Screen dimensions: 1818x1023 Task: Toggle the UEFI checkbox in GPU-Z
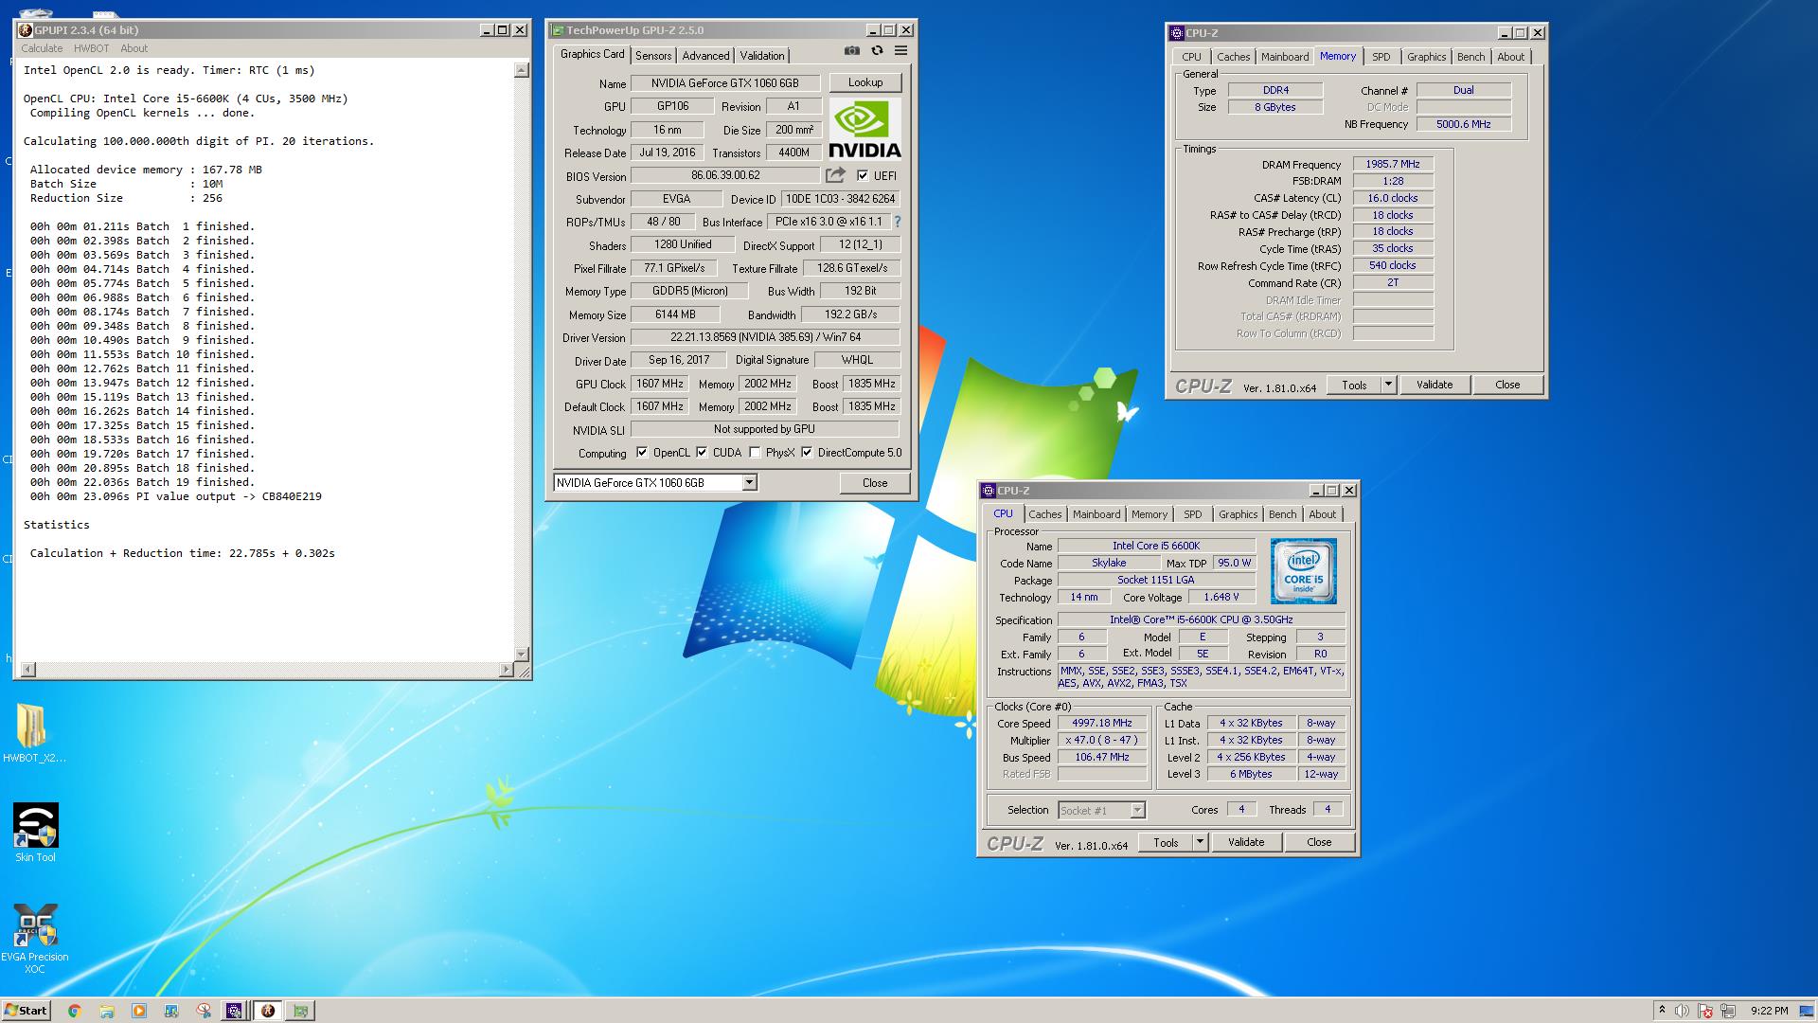[x=863, y=175]
